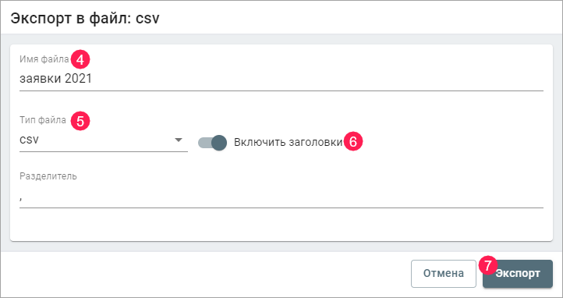Focus the Имя файла input field
The height and width of the screenshot is (298, 563).
(x=281, y=80)
